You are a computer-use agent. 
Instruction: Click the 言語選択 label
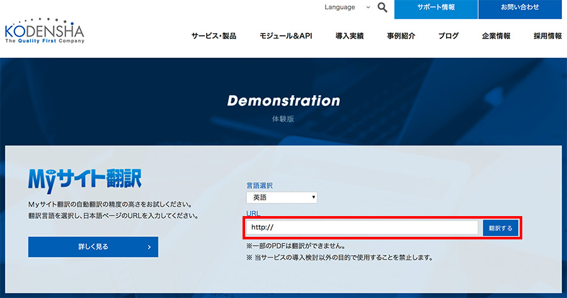260,185
